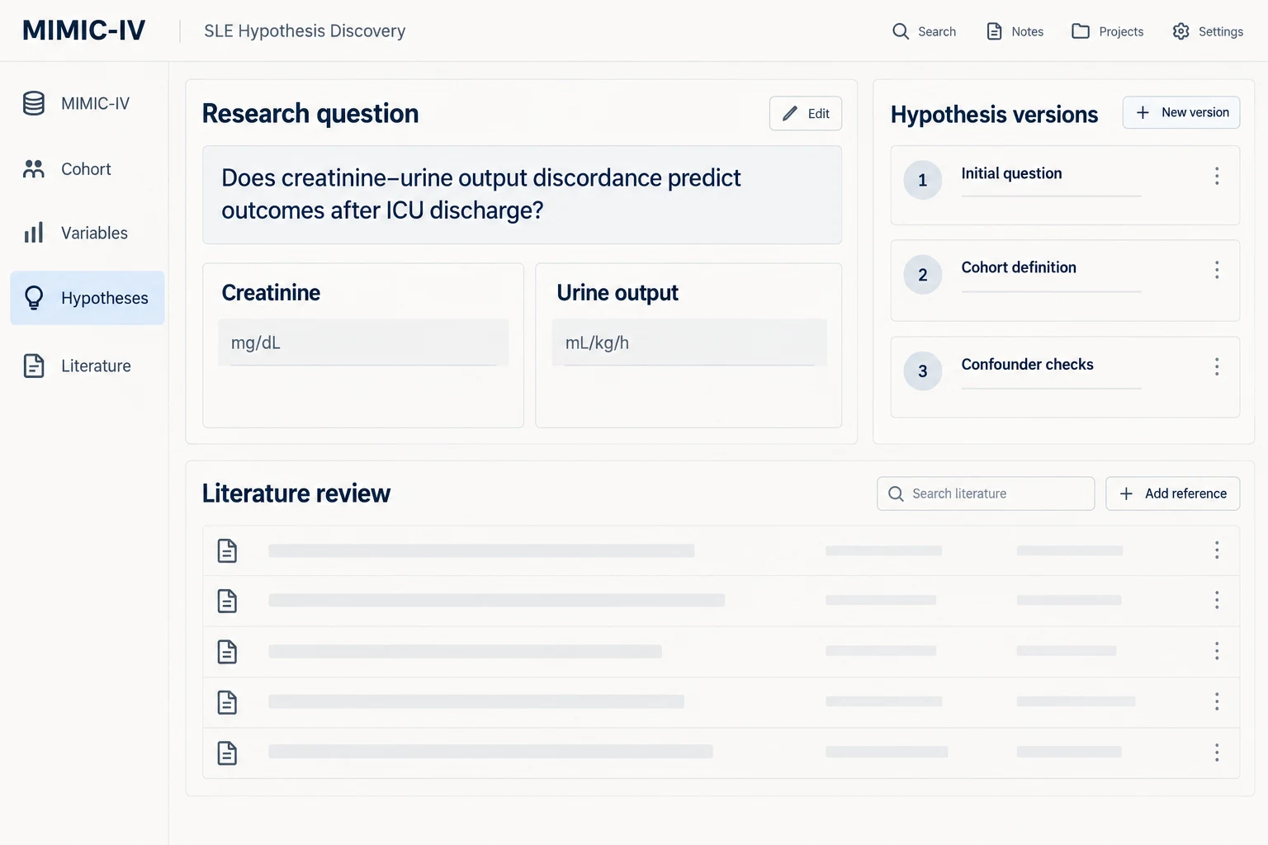
Task: Open the menu for the fifth literature row
Action: tap(1217, 753)
